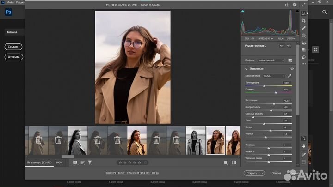Toggle before/after split view icon
This screenshot has width=333, height=187.
coord(234,163)
